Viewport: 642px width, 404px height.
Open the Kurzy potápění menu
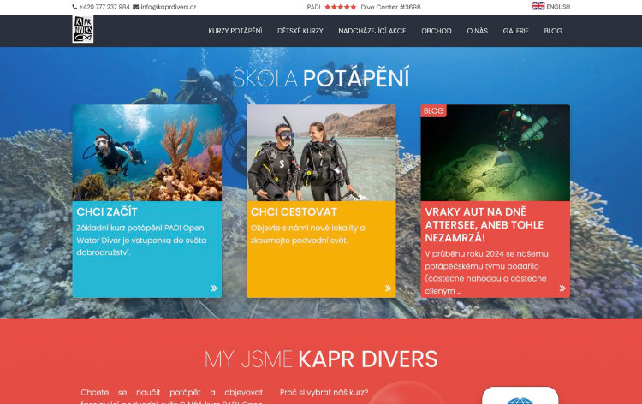tap(235, 31)
